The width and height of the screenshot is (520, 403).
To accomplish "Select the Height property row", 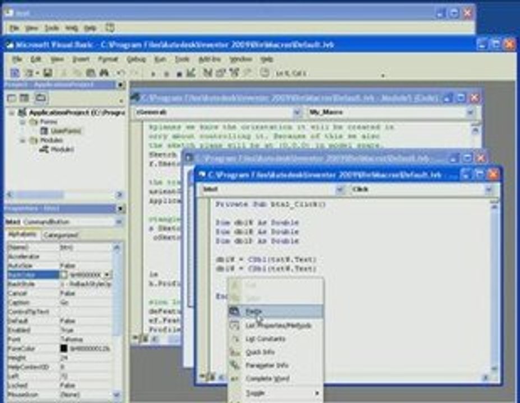I will (59, 358).
